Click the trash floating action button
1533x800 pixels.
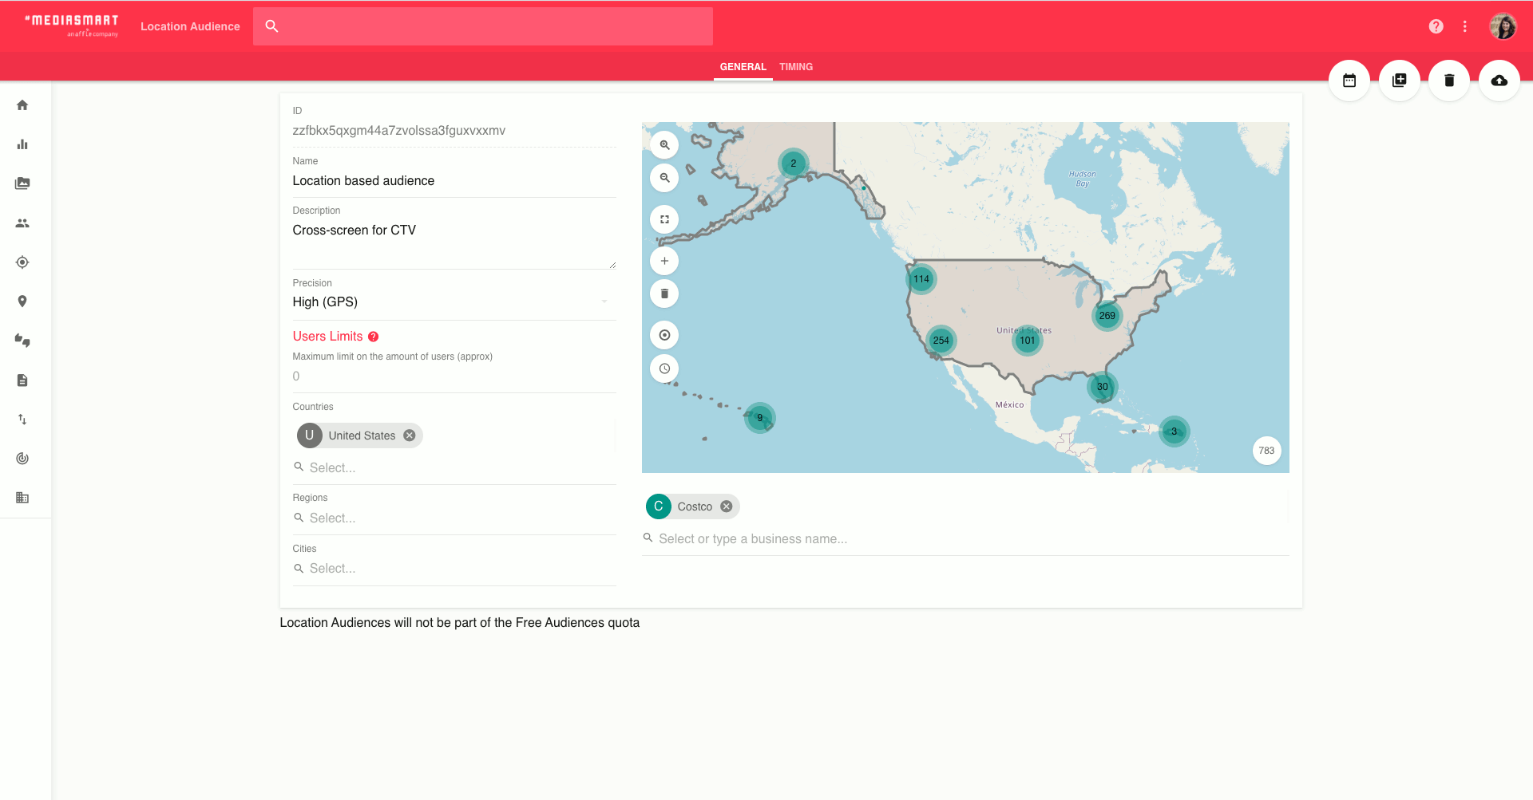click(1449, 81)
